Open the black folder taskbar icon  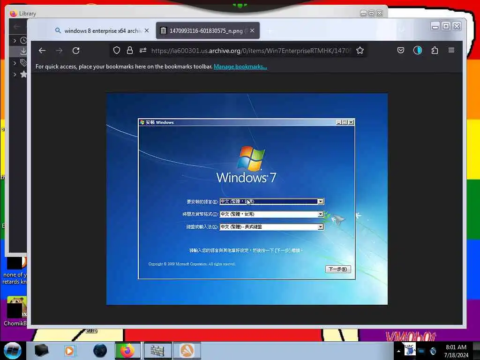(41, 351)
